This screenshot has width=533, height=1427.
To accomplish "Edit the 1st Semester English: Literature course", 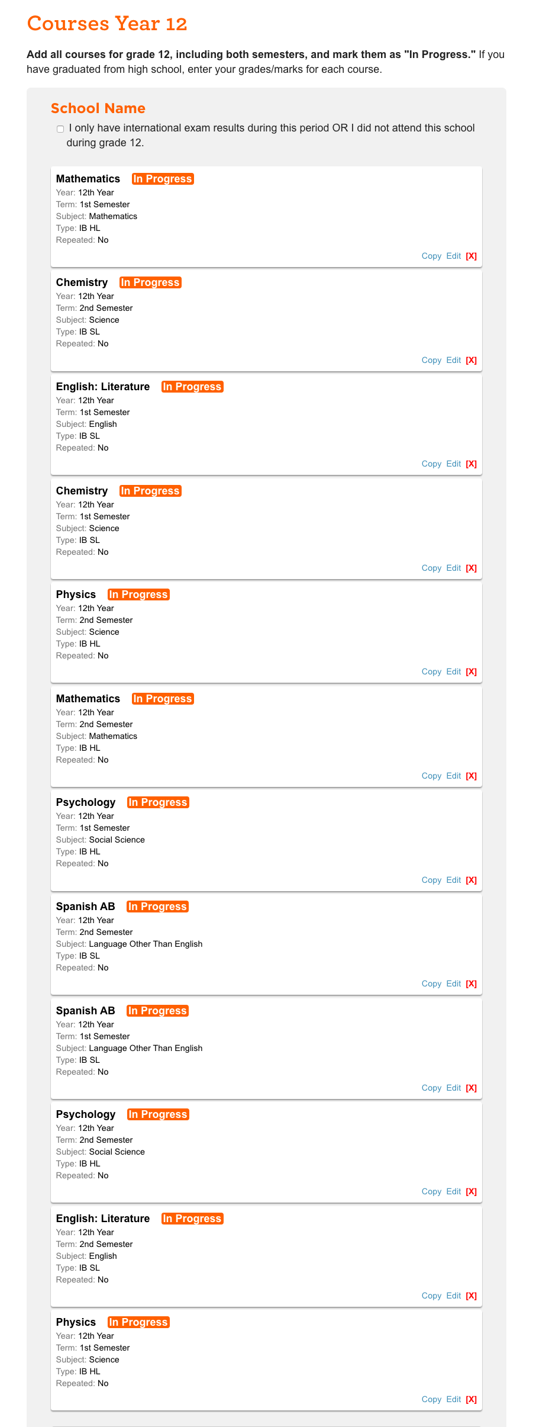I will 454,464.
